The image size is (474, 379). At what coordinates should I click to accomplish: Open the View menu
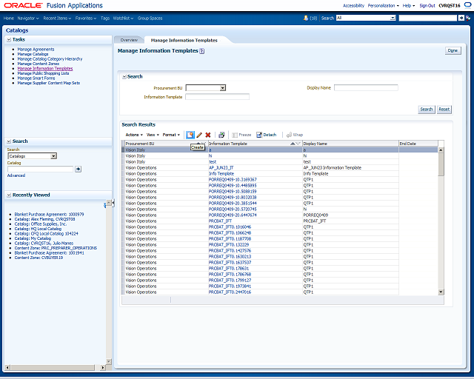coord(153,135)
